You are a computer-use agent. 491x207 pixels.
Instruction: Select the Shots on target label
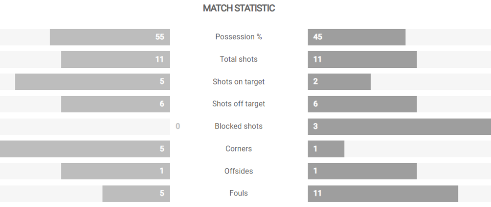pyautogui.click(x=239, y=82)
